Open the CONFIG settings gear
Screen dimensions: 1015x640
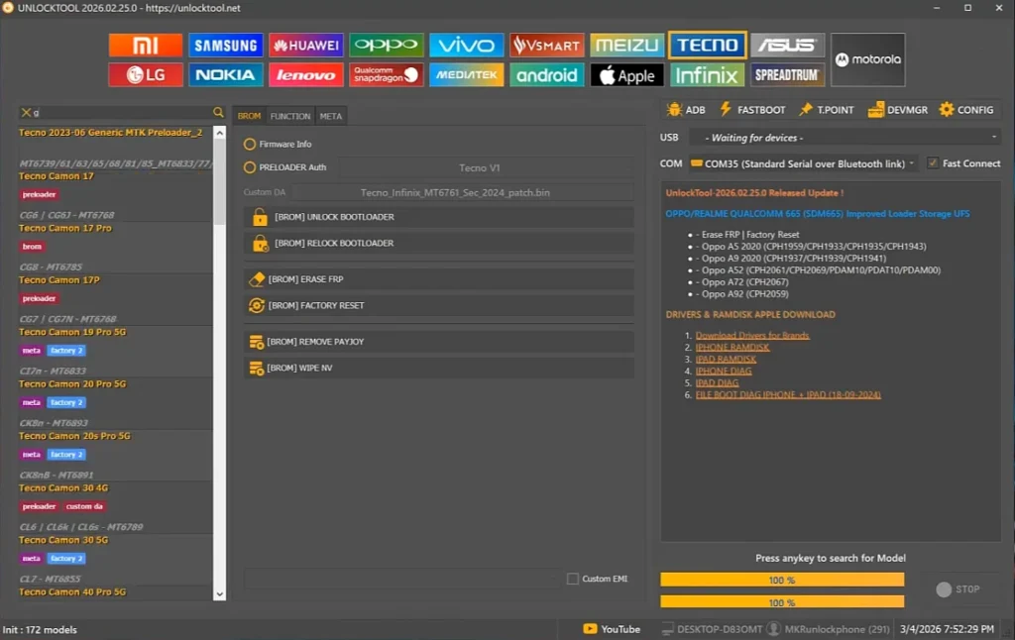(966, 109)
